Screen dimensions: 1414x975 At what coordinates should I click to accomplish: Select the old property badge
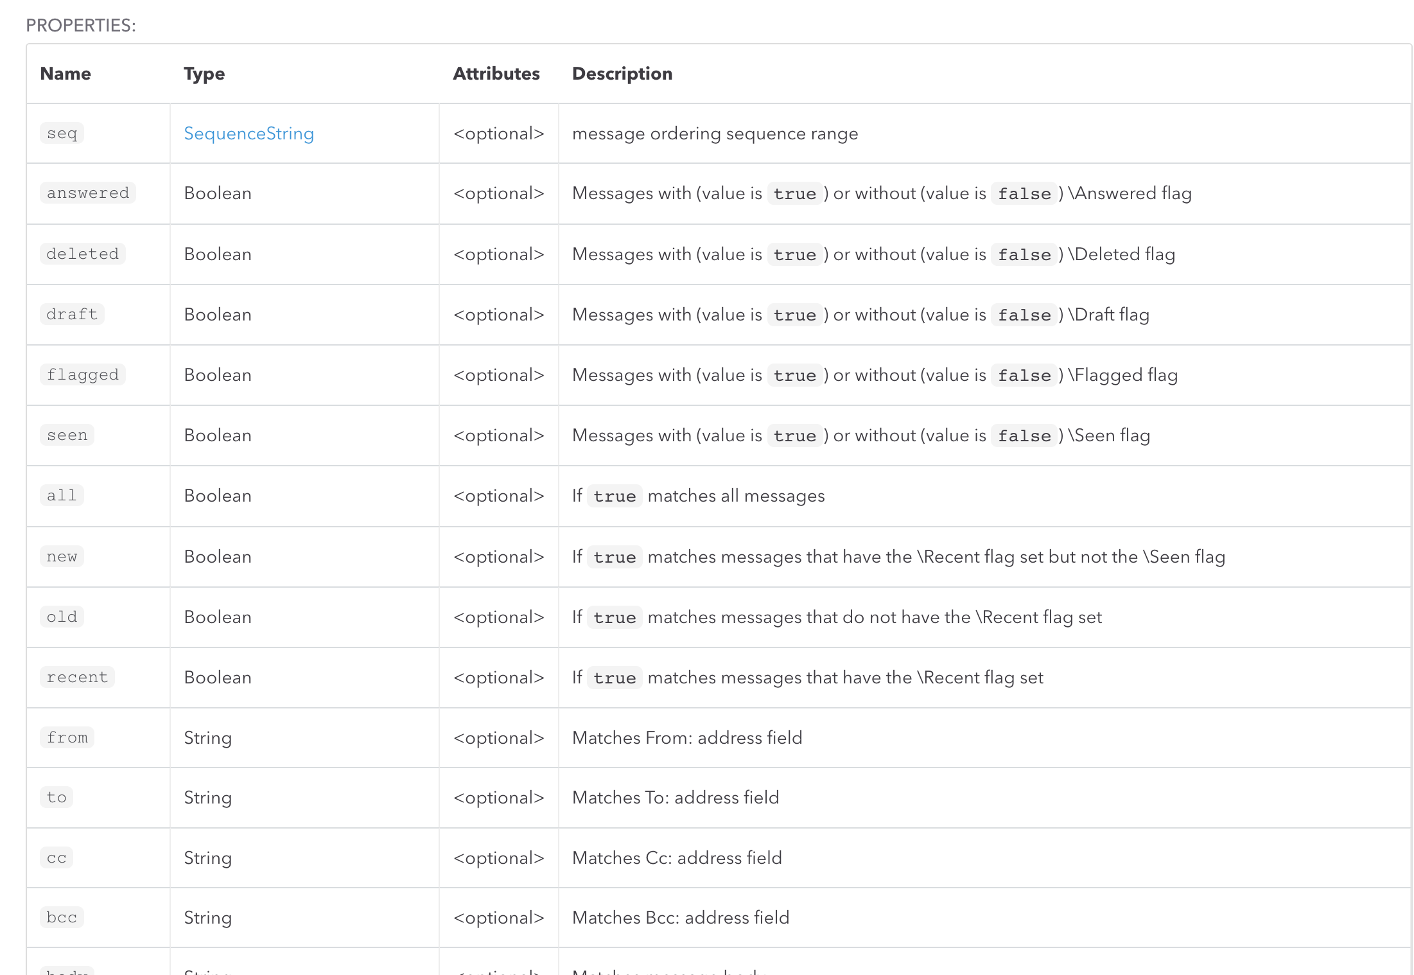click(62, 617)
